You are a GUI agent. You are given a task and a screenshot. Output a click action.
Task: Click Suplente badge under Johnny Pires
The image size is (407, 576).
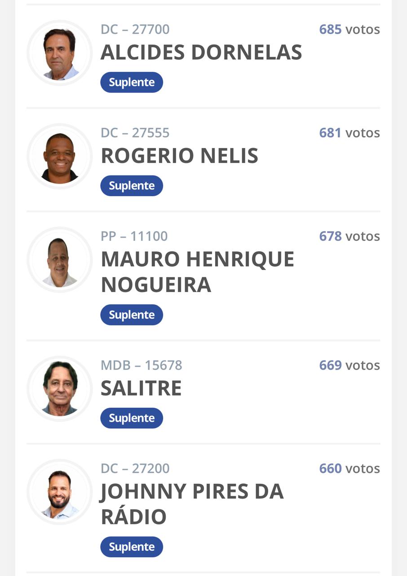(132, 547)
